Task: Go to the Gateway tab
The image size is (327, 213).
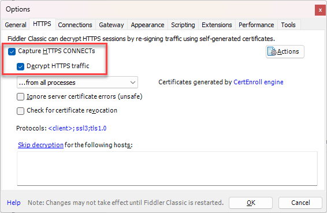Action: click(112, 25)
